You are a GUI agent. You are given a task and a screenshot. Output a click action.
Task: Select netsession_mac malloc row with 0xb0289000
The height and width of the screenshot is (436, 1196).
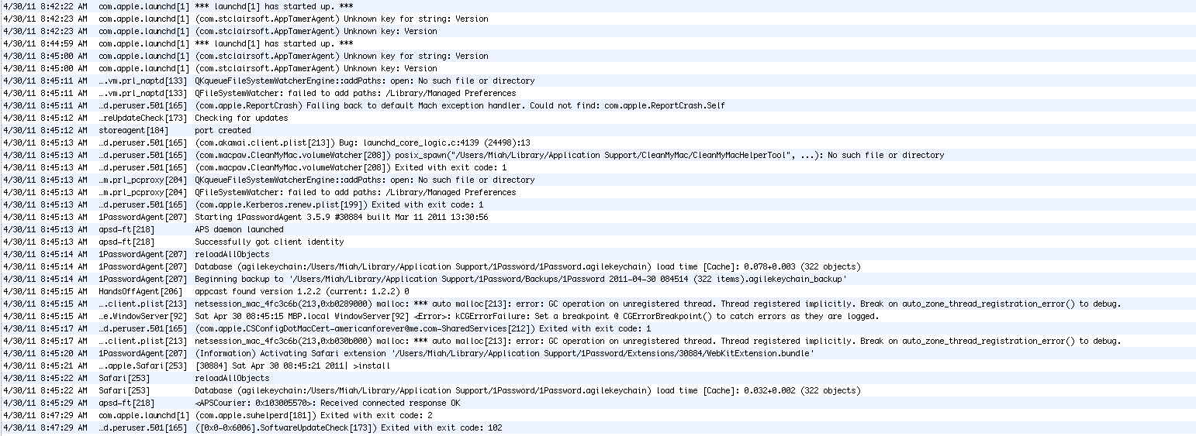pyautogui.click(x=598, y=304)
